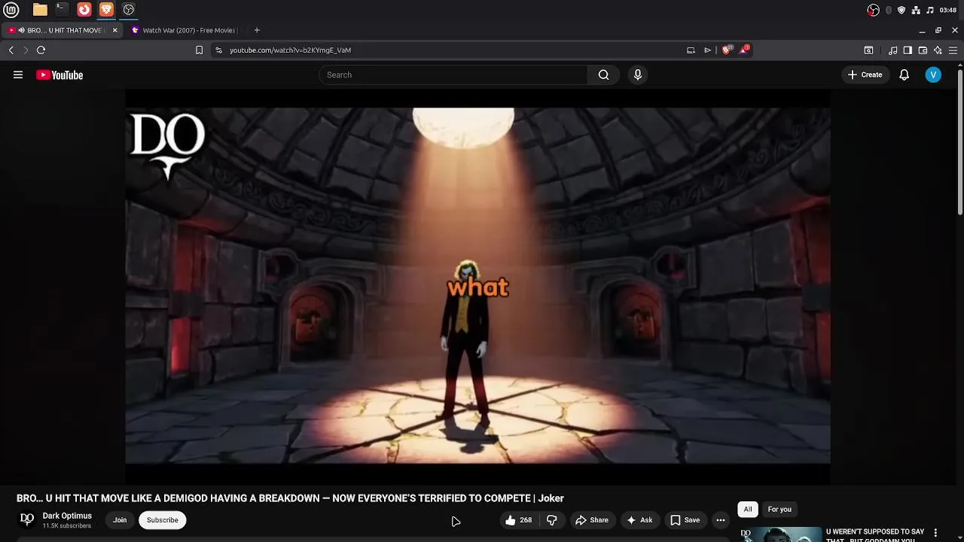
Task: Open the account avatar menu
Action: pos(933,75)
